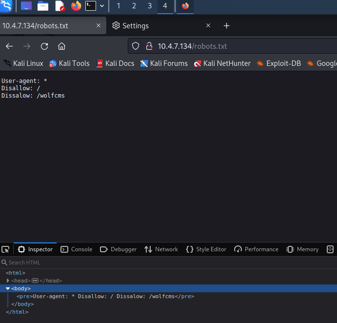Click the Search HTML field
The height and width of the screenshot is (323, 337).
pos(169,262)
